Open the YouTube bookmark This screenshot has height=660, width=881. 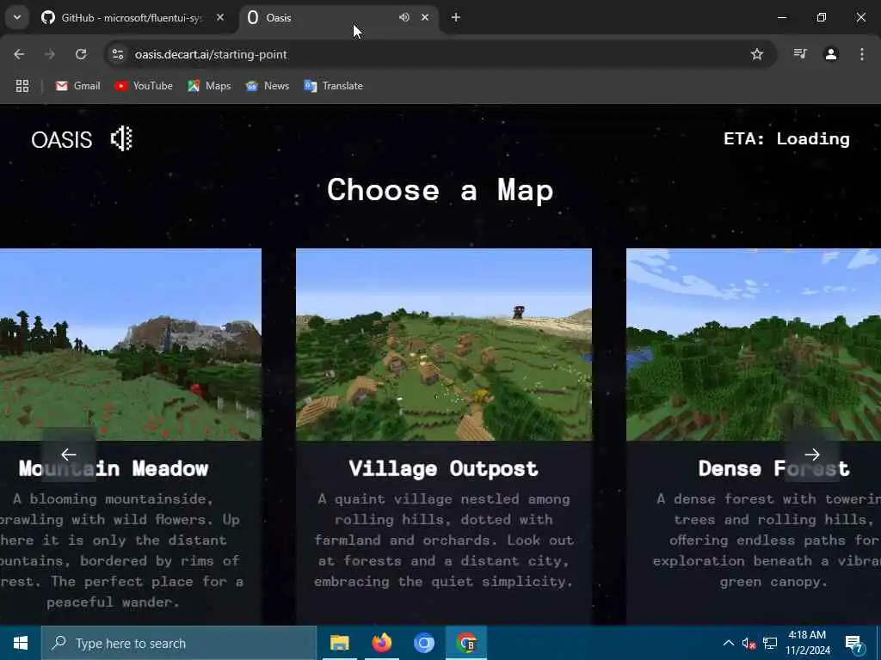click(x=144, y=86)
